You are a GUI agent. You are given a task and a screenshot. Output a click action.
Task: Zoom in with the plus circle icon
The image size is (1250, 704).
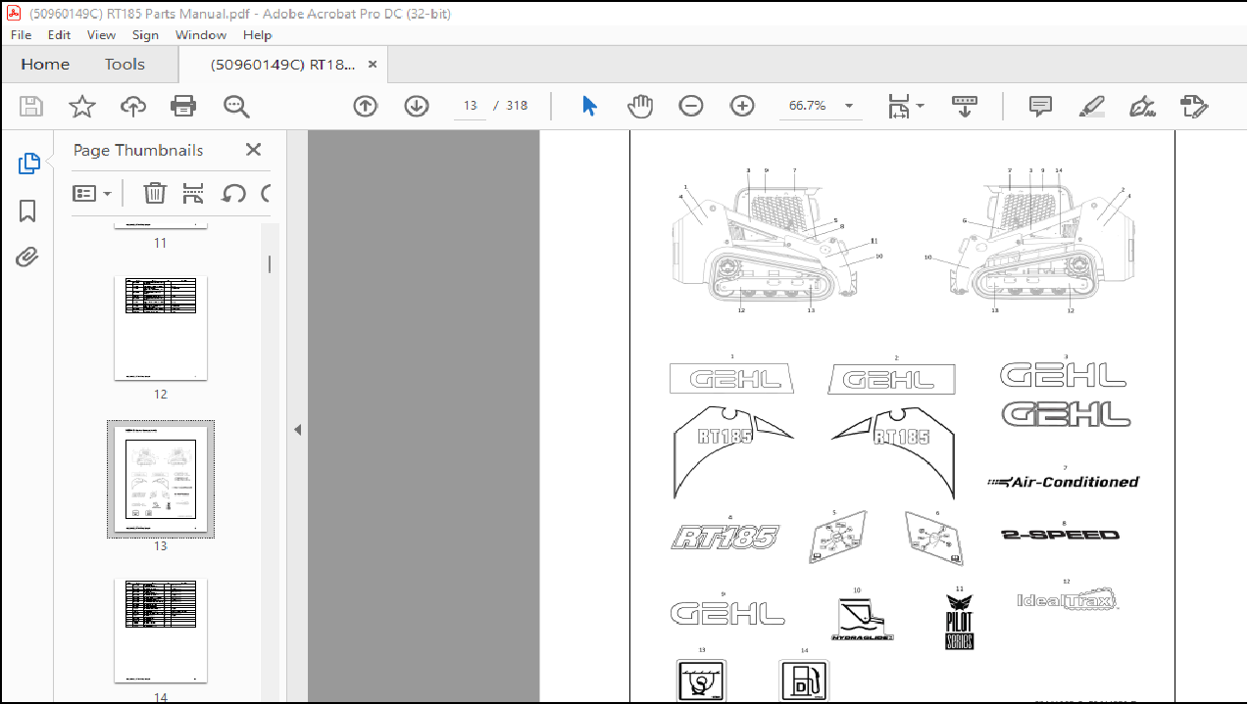742,106
